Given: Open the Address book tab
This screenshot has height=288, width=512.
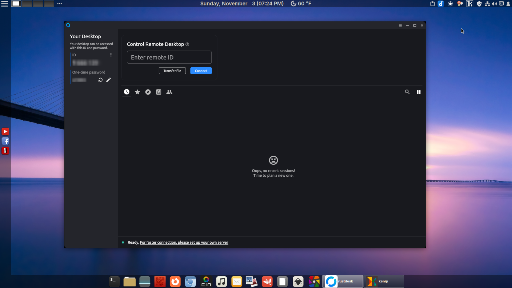Looking at the screenshot, I should (159, 92).
